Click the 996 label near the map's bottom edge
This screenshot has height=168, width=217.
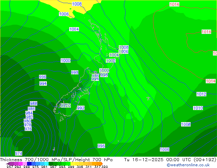pos(101,146)
